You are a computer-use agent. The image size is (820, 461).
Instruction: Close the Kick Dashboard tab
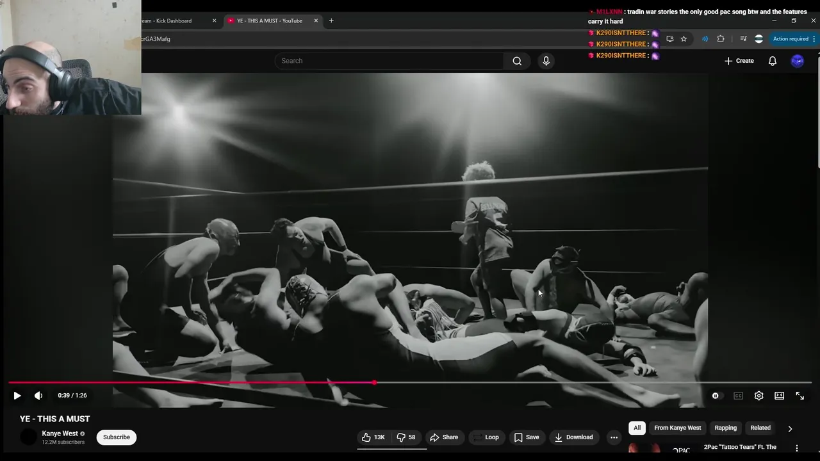214,20
